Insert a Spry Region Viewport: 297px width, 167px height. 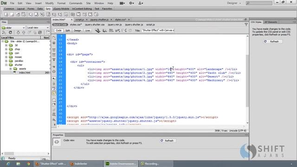(x=12, y=14)
